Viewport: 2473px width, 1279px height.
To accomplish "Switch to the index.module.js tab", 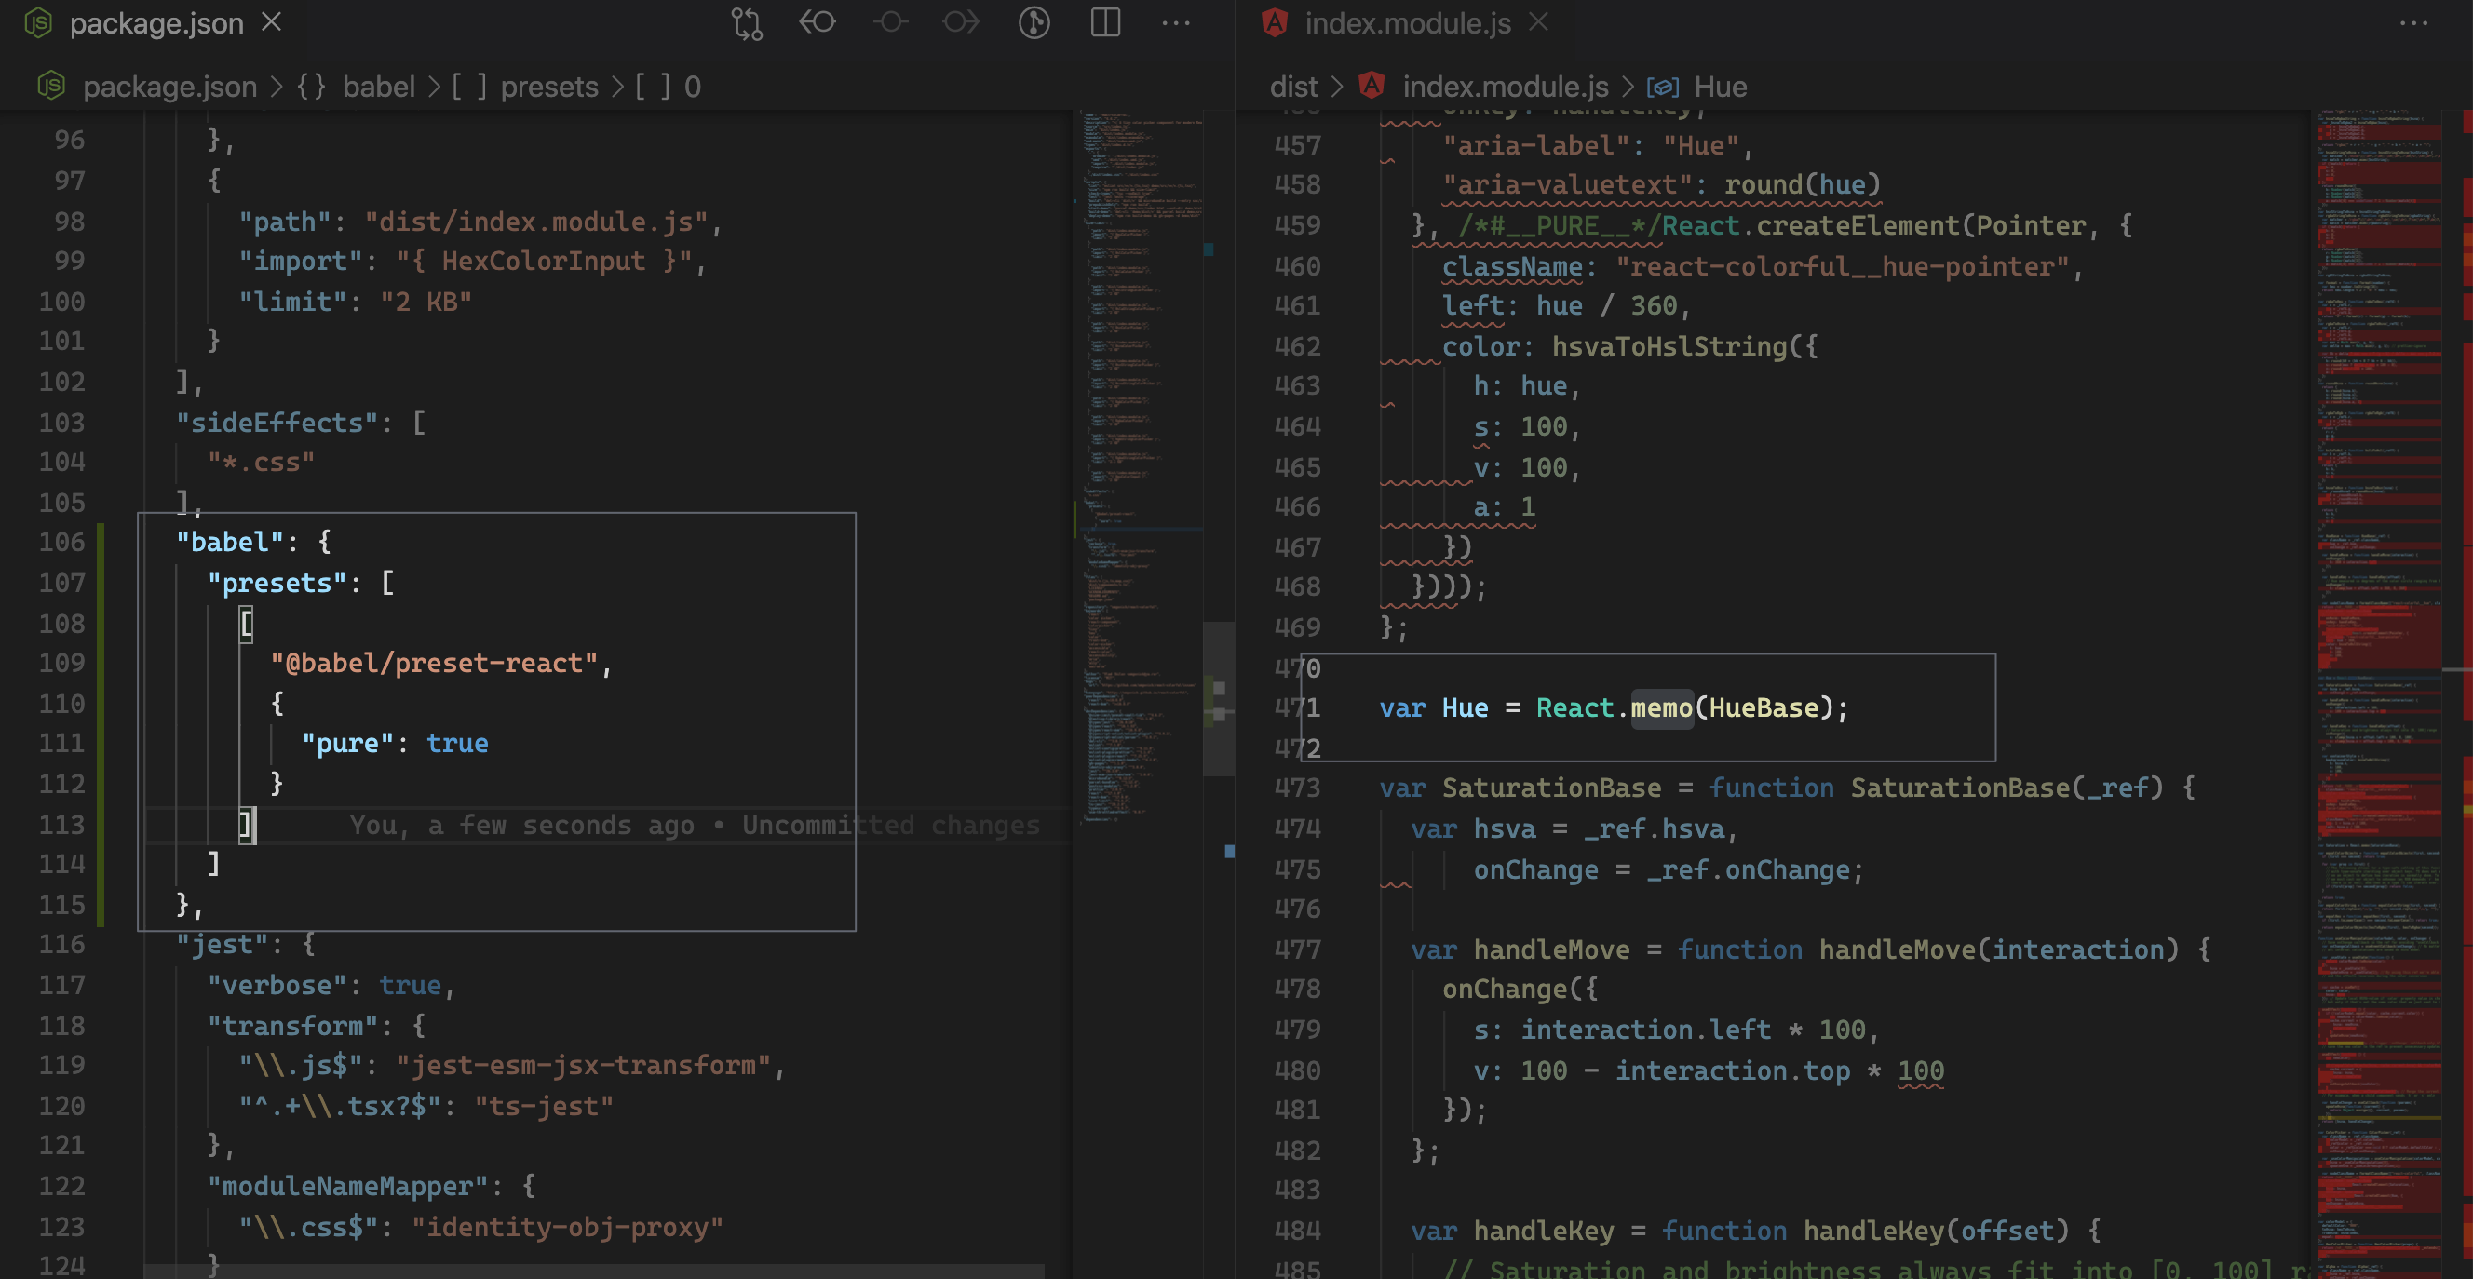I will pos(1408,23).
